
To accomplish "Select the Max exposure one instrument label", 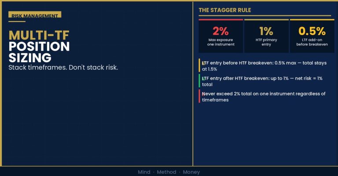I will click(221, 42).
